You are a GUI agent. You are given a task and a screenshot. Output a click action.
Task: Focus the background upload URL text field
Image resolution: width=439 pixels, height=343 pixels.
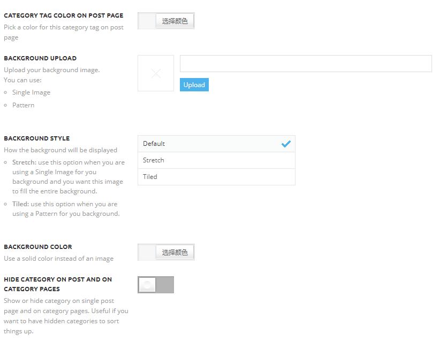305,64
